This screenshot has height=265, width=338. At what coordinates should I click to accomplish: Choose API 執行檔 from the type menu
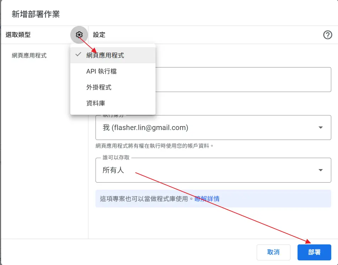[x=102, y=71]
